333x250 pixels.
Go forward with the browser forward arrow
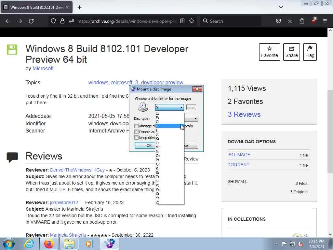(x=20, y=21)
